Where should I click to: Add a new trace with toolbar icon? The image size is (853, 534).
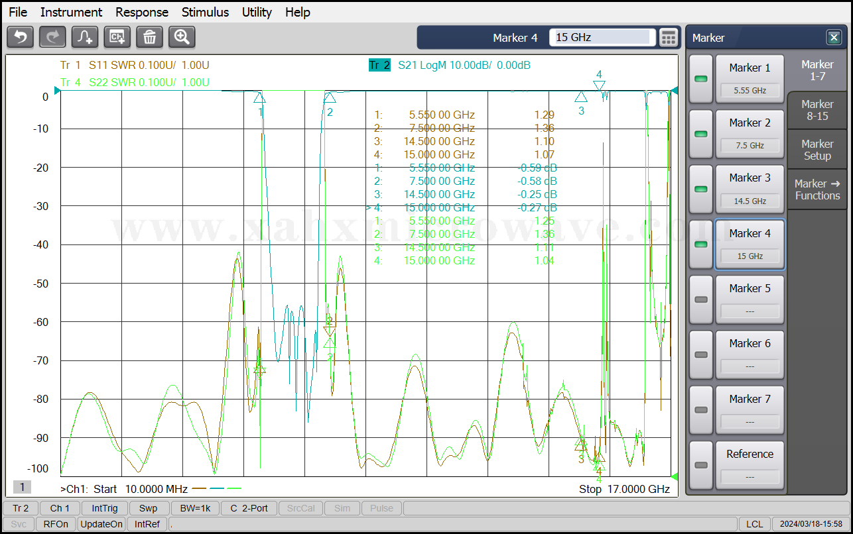tap(85, 37)
